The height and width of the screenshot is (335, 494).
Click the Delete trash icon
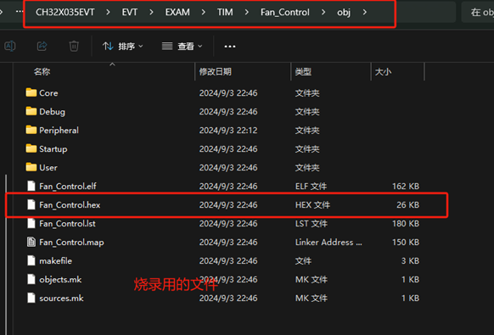(74, 47)
